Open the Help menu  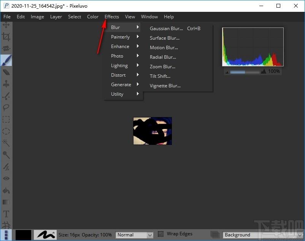168,17
